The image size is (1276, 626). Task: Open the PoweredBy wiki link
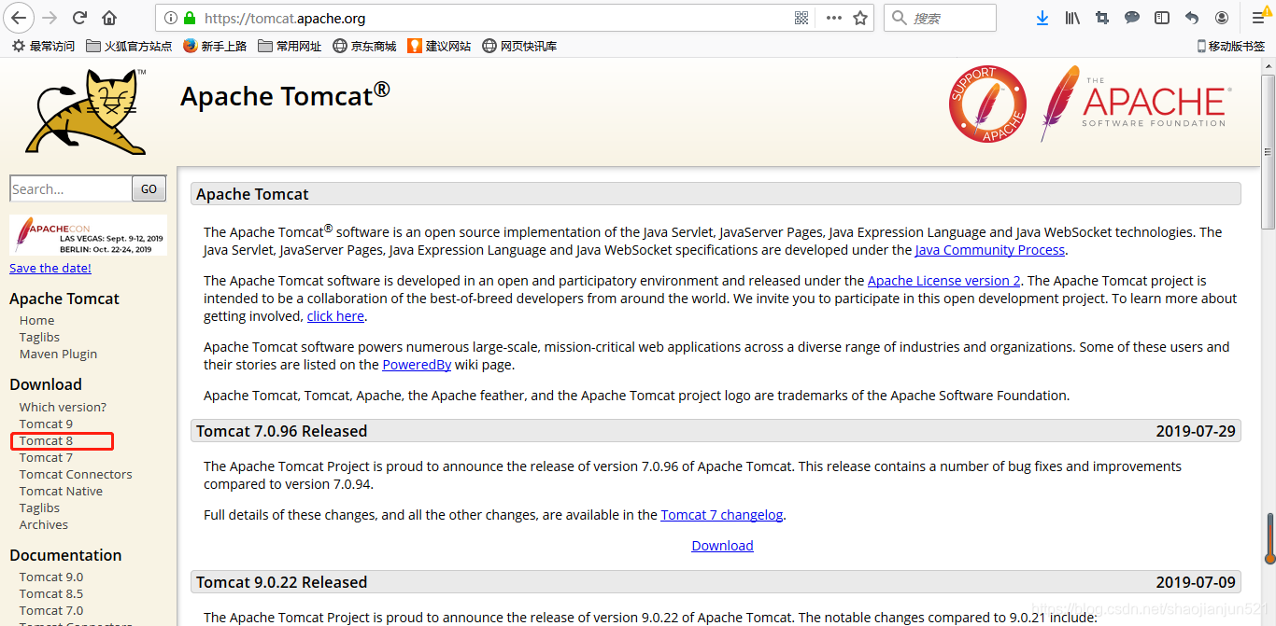417,365
